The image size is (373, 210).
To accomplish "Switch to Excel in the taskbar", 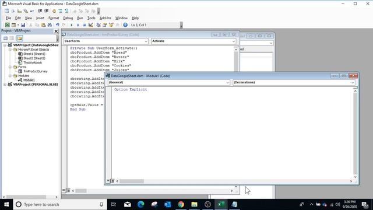I will [x=221, y=204].
